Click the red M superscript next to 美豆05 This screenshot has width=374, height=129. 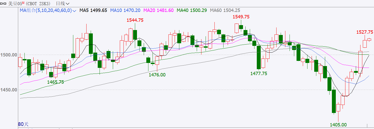[23, 2]
